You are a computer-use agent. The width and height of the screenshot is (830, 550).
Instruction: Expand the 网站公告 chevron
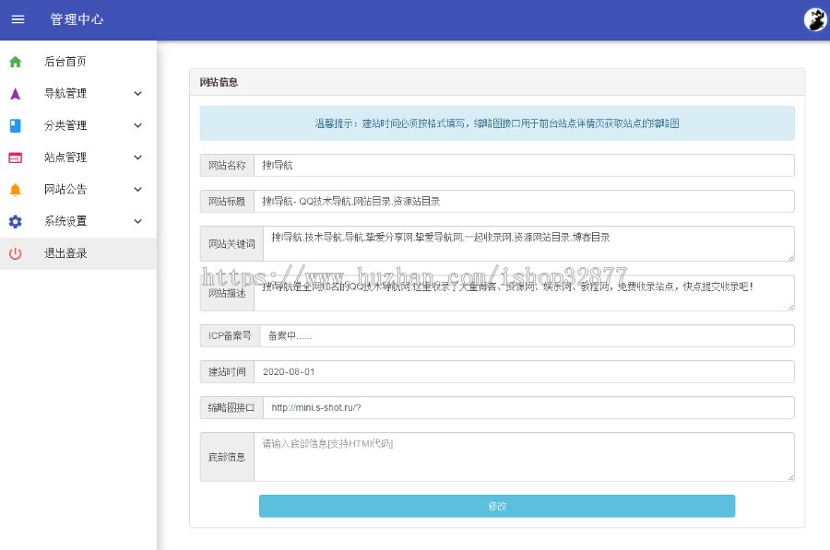[x=138, y=190]
